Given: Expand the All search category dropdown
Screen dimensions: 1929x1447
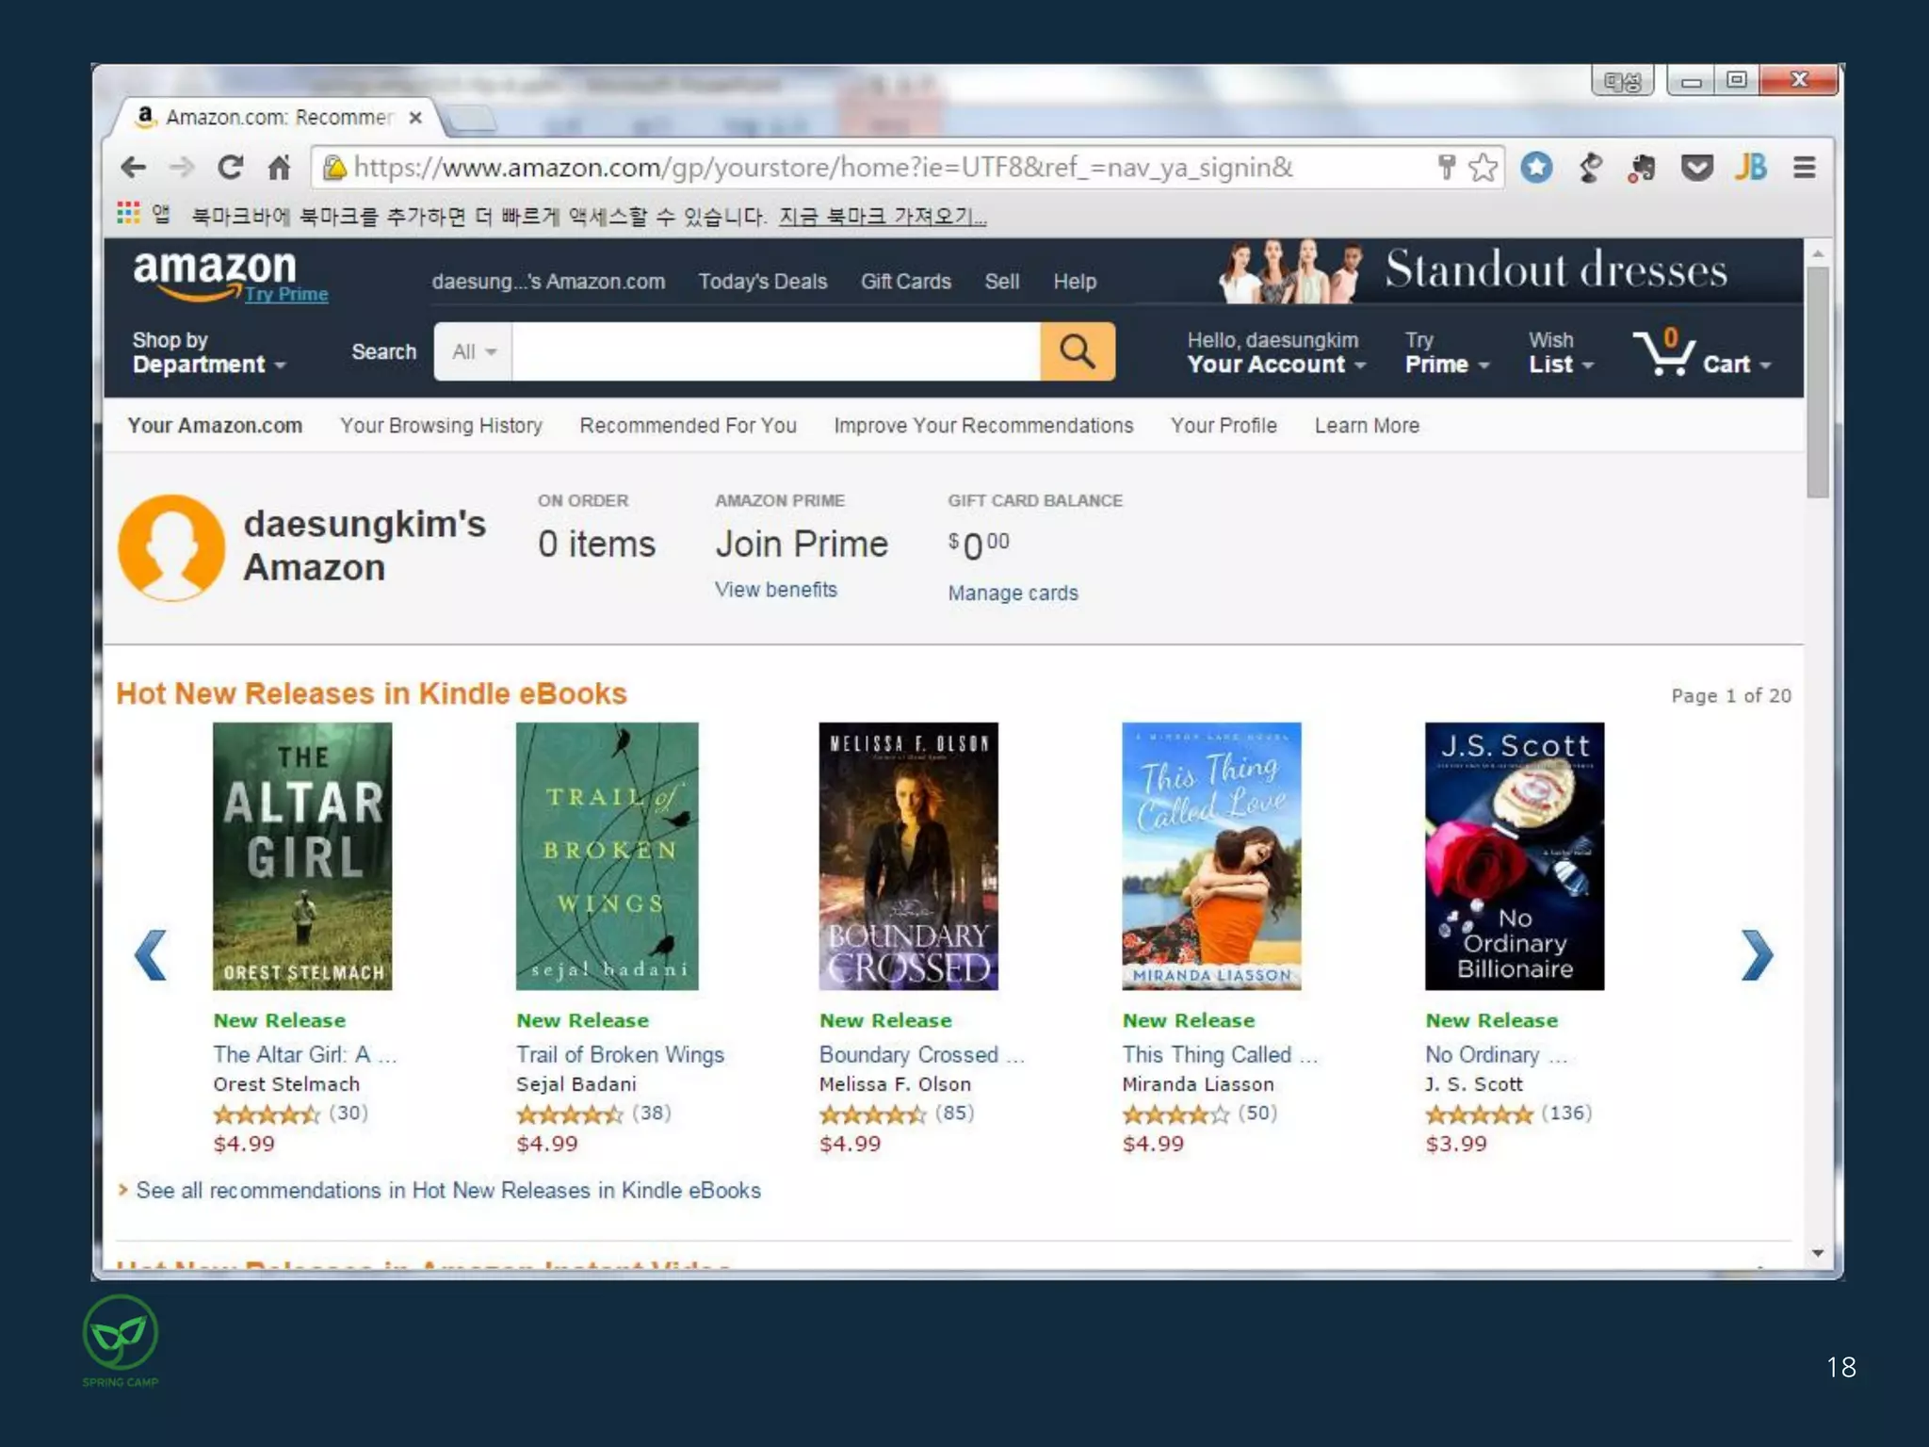Looking at the screenshot, I should pyautogui.click(x=473, y=351).
